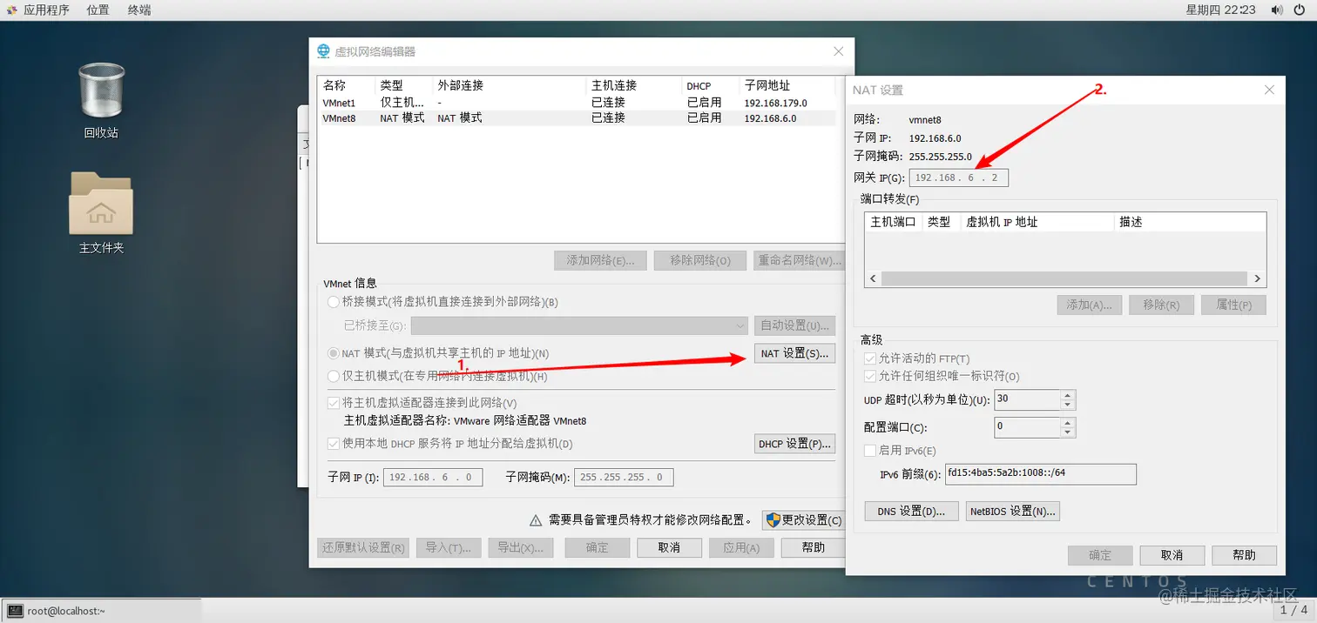Select the VMnet1 row in network list

[x=578, y=103]
